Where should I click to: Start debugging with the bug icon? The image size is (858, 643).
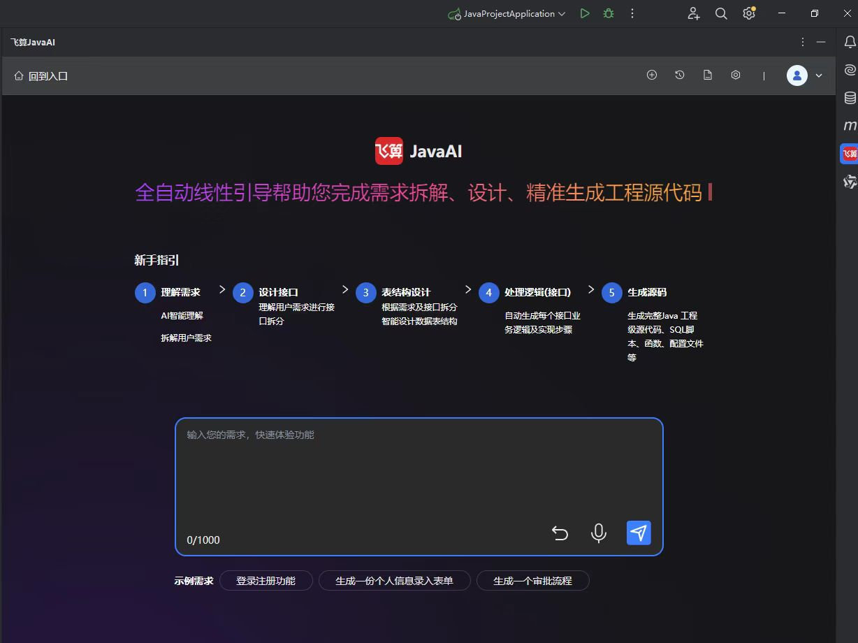click(x=609, y=13)
